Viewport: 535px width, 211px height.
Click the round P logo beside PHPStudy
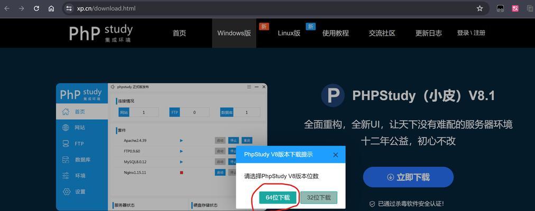[333, 95]
